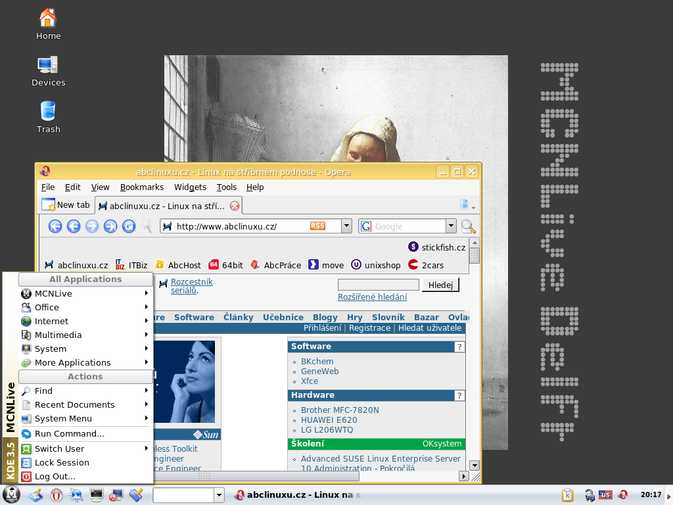The height and width of the screenshot is (505, 673).
Task: Open the BKchem software link
Action: [x=317, y=362]
